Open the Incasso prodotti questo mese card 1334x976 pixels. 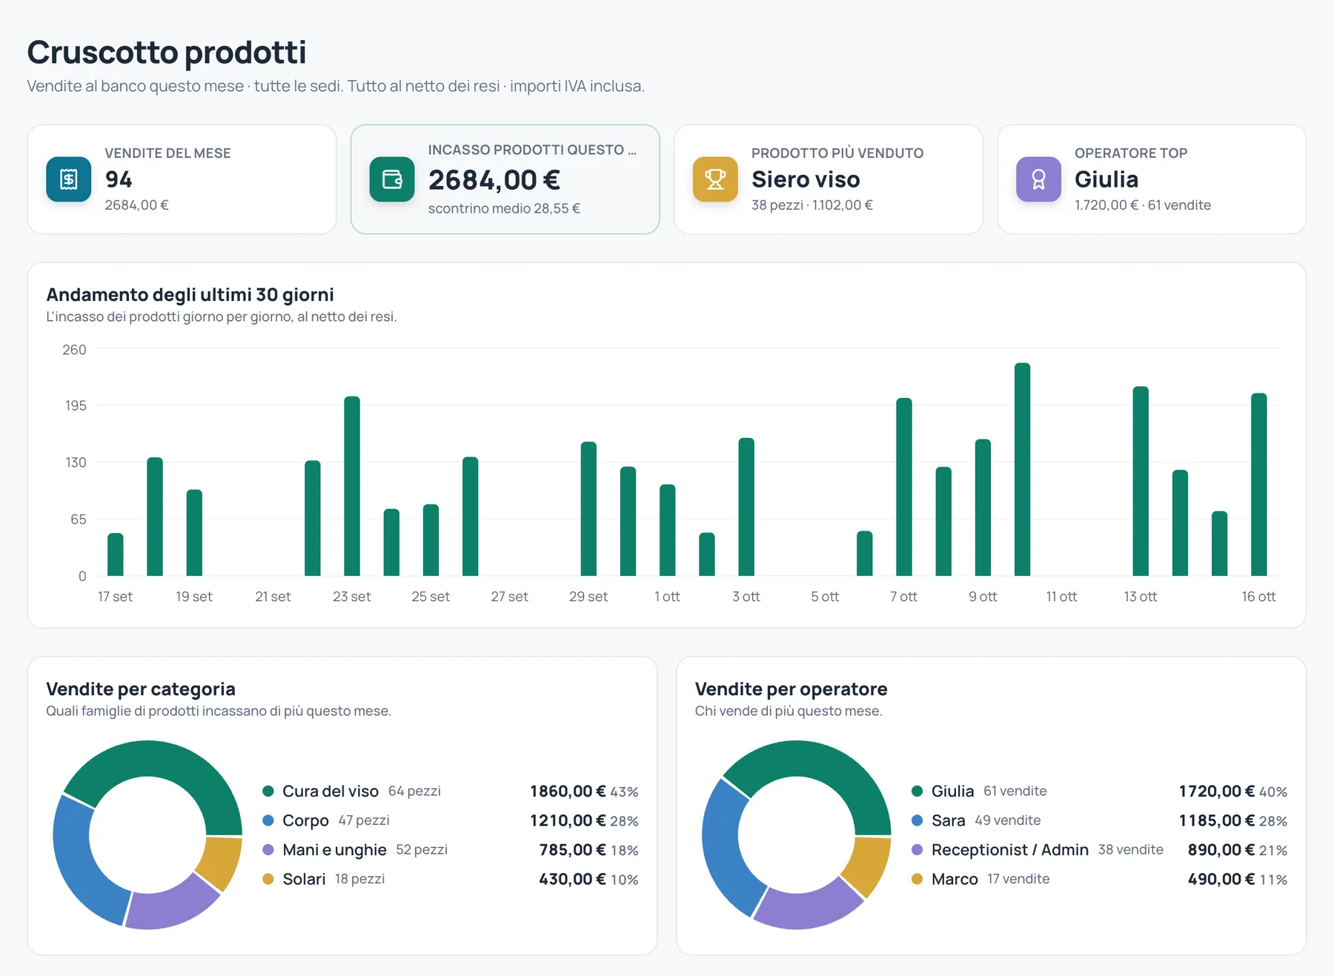click(505, 179)
